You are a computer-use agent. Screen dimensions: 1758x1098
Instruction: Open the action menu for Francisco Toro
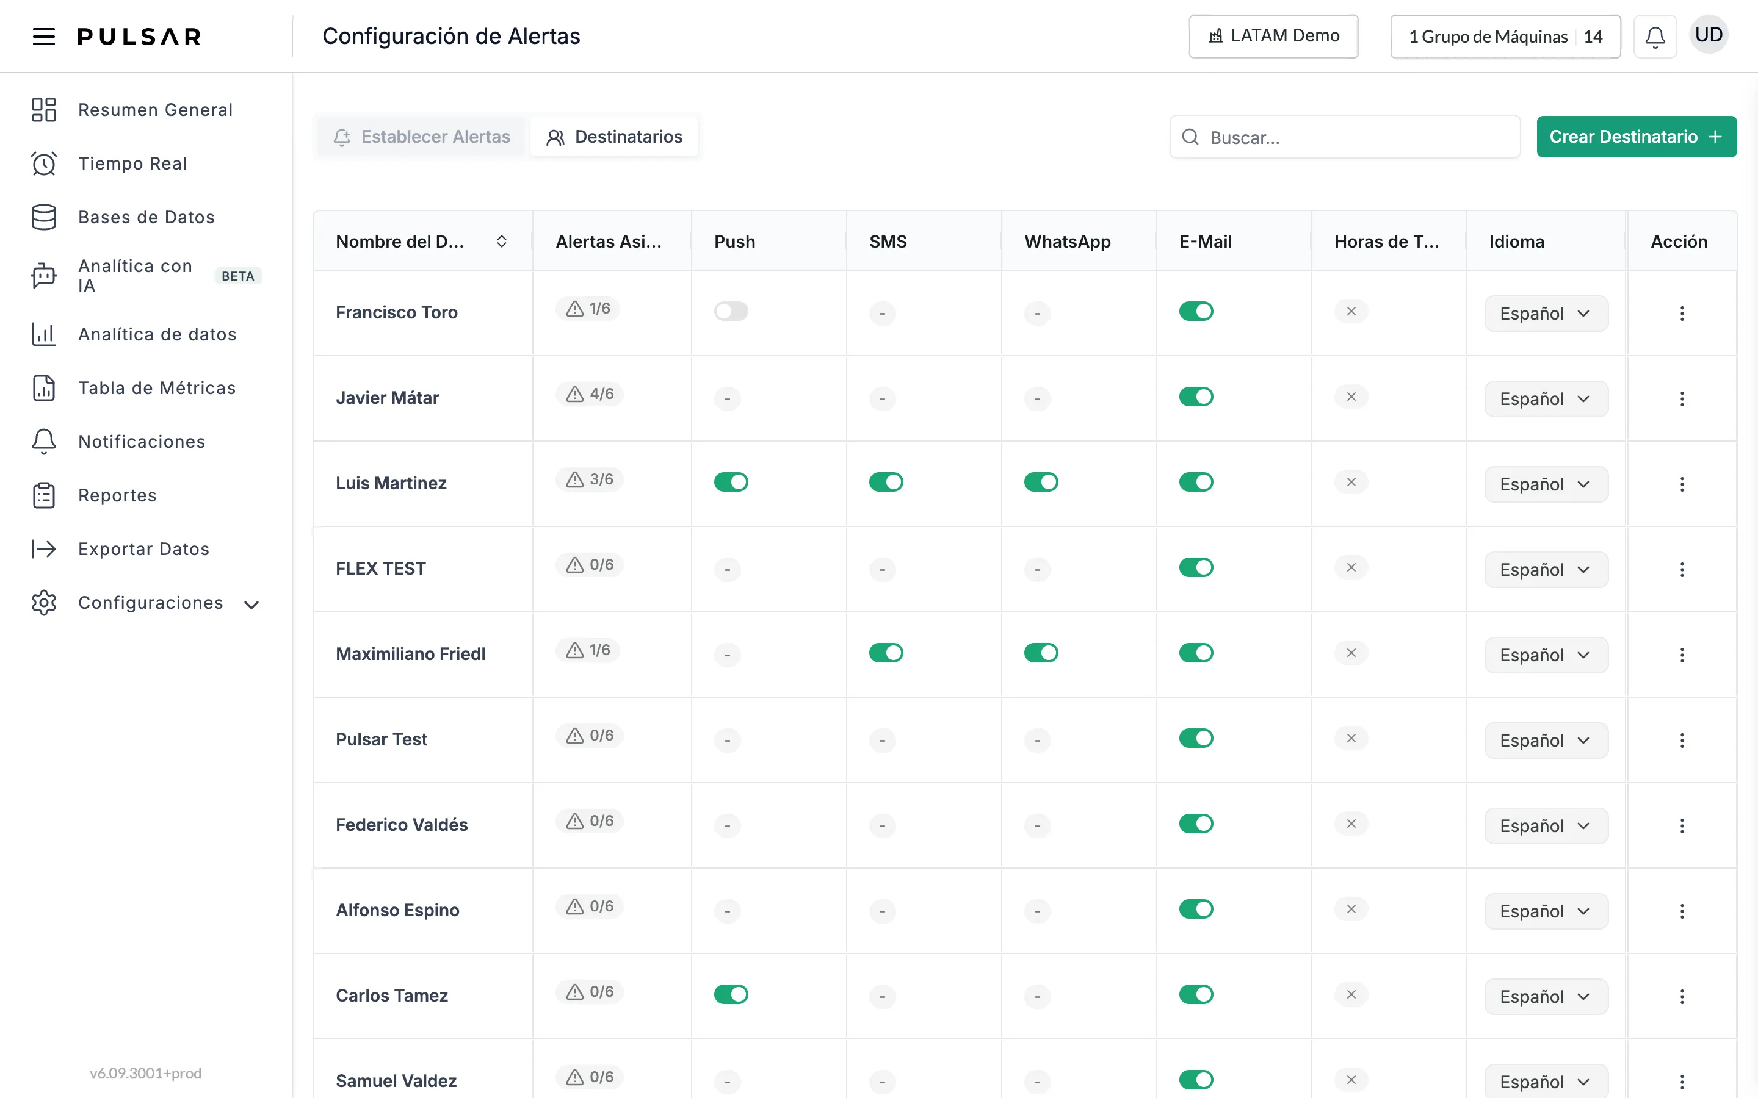coord(1682,313)
